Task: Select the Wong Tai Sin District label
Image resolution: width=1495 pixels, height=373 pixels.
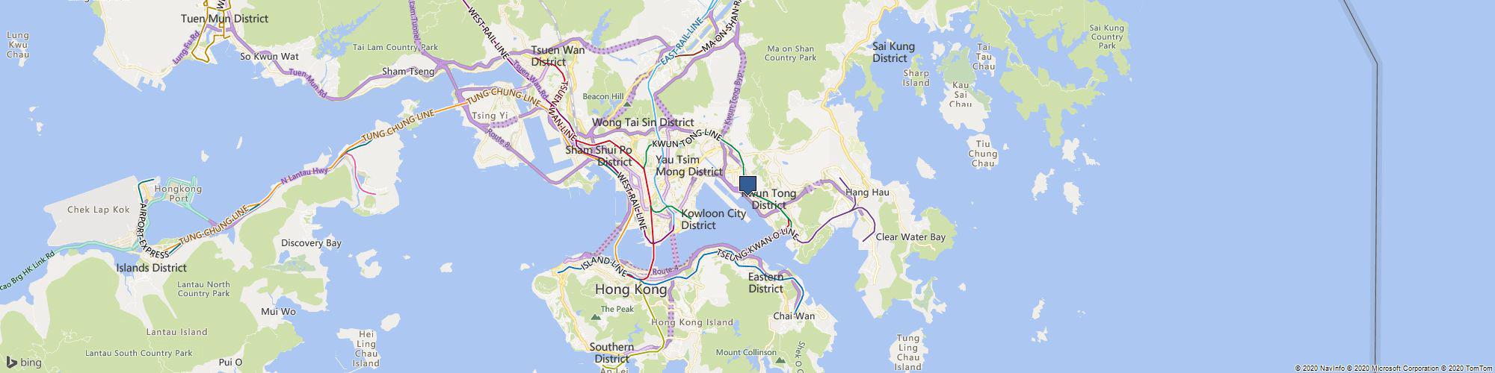Action: (643, 122)
